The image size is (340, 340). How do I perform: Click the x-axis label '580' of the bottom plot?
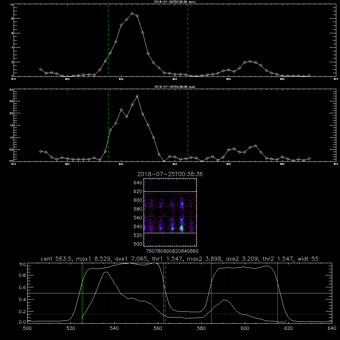tap(201, 328)
